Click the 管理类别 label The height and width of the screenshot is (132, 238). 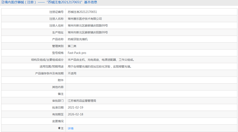click(x=58, y=46)
